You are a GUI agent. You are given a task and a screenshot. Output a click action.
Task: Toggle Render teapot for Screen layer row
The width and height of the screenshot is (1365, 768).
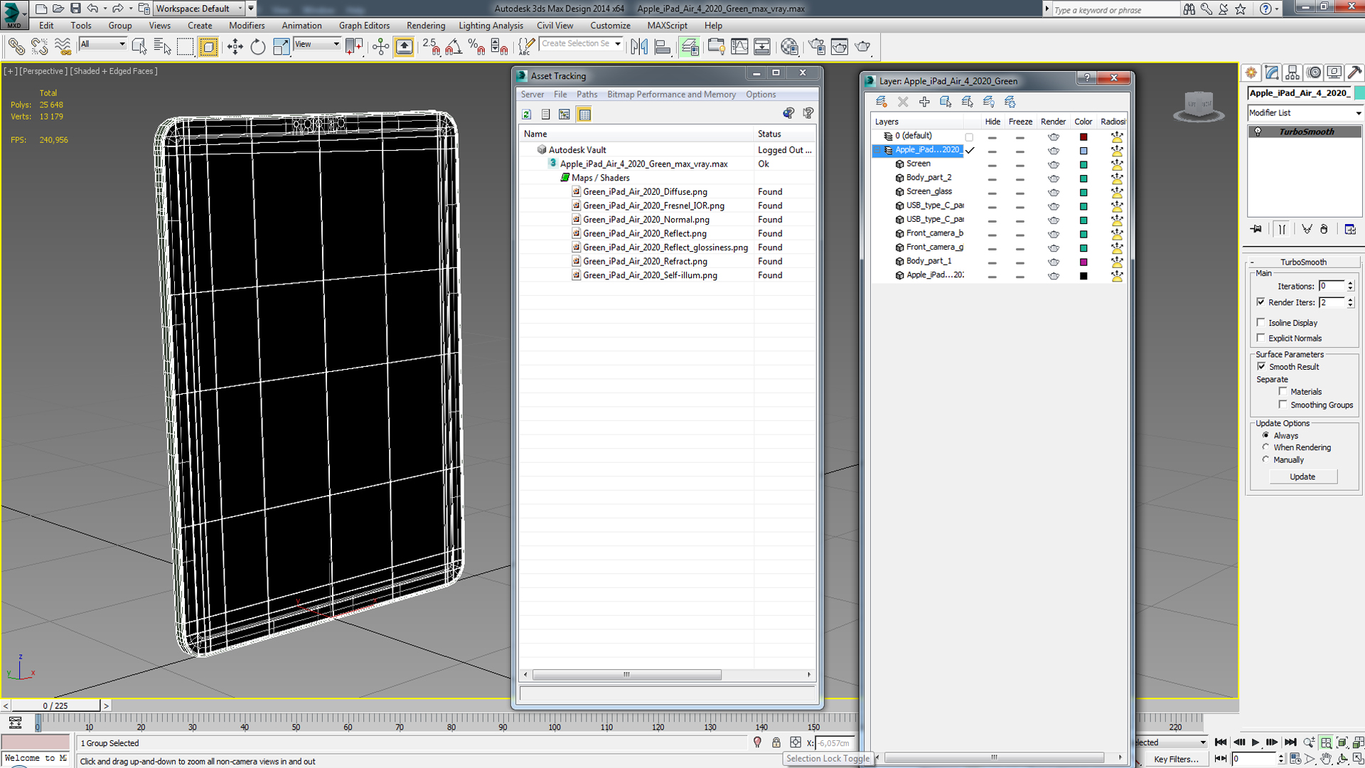pyautogui.click(x=1054, y=164)
